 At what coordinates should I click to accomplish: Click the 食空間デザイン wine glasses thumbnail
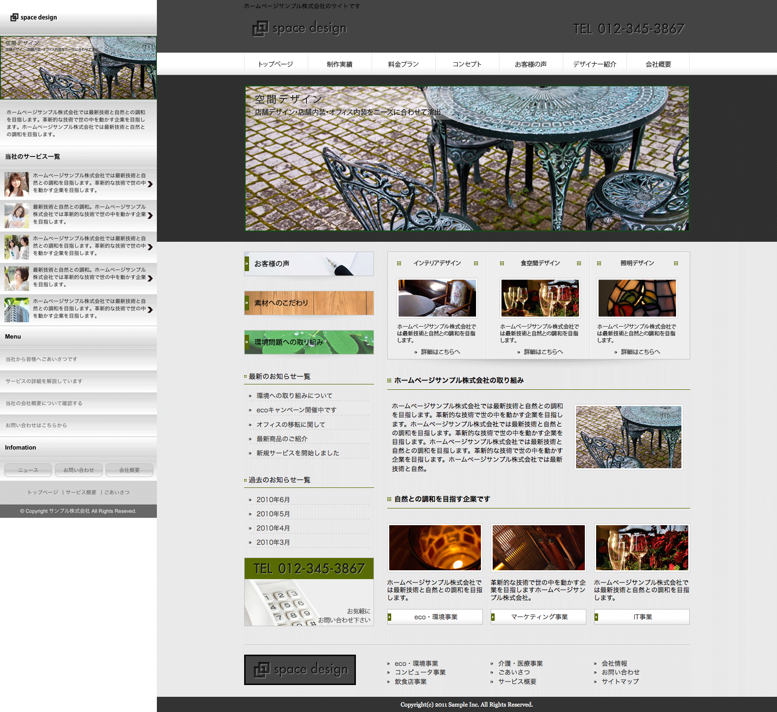540,298
